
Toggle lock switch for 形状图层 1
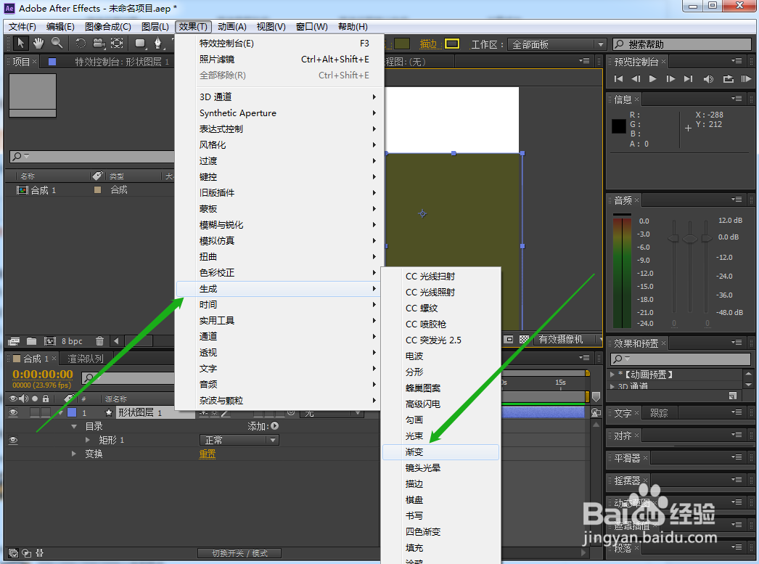coord(46,412)
